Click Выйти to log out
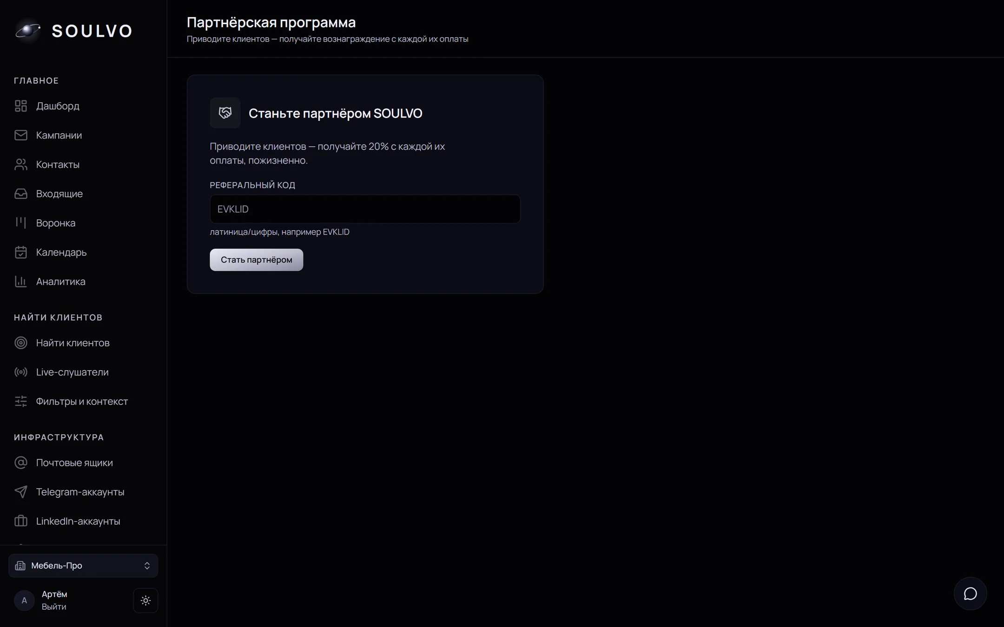This screenshot has width=1004, height=627. point(54,607)
